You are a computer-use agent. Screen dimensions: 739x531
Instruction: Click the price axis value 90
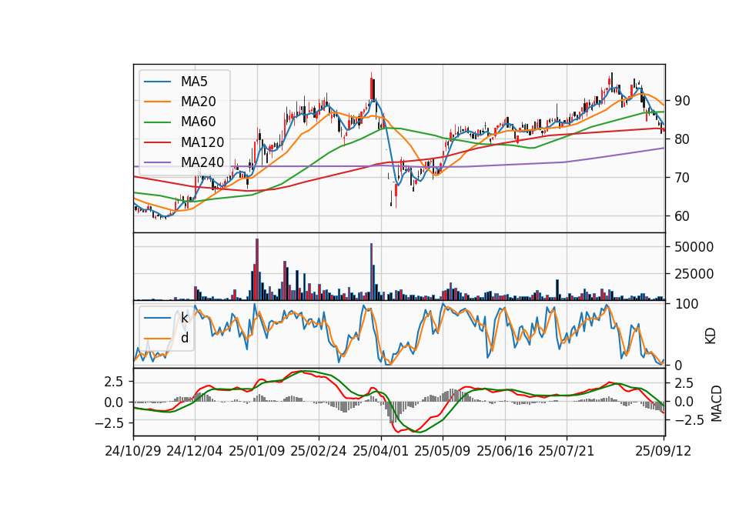point(682,101)
